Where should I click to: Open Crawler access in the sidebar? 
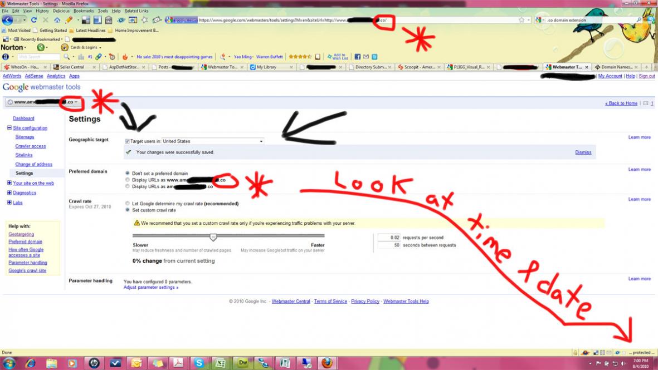[30, 146]
